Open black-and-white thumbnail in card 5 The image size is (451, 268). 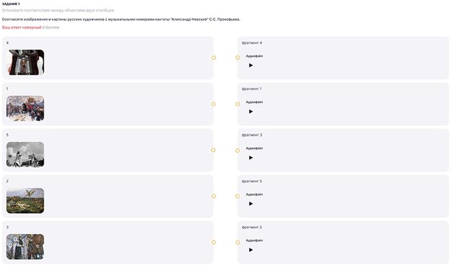[25, 155]
